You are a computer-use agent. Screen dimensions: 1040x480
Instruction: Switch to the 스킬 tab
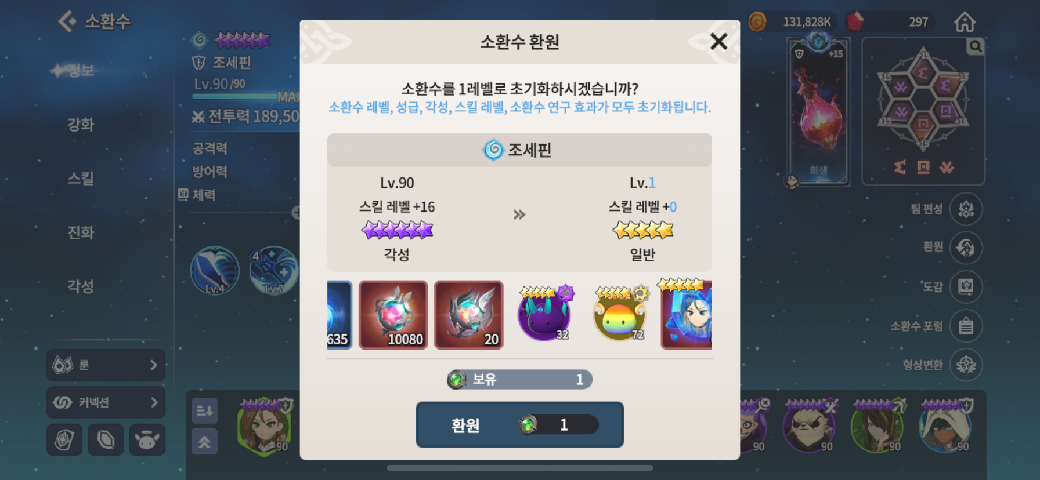pos(81,179)
